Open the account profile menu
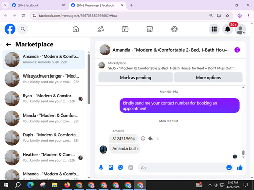The height and width of the screenshot is (190, 254). [x=240, y=29]
